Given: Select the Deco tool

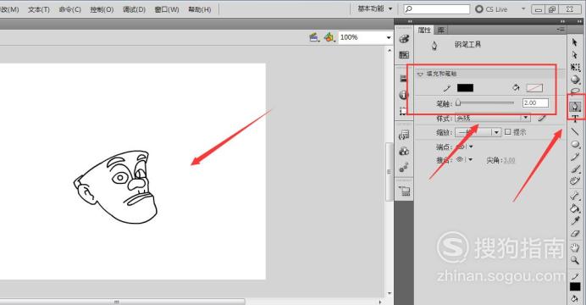Looking at the screenshot, I should (575, 181).
